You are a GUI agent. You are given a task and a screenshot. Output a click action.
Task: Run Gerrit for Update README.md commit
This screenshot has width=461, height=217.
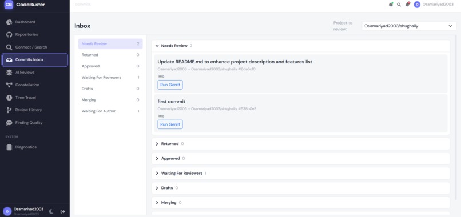(170, 85)
